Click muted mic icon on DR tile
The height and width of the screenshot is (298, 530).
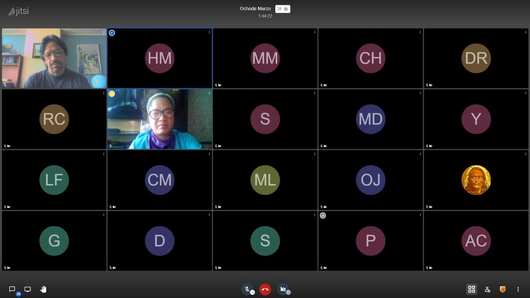pyautogui.click(x=427, y=85)
